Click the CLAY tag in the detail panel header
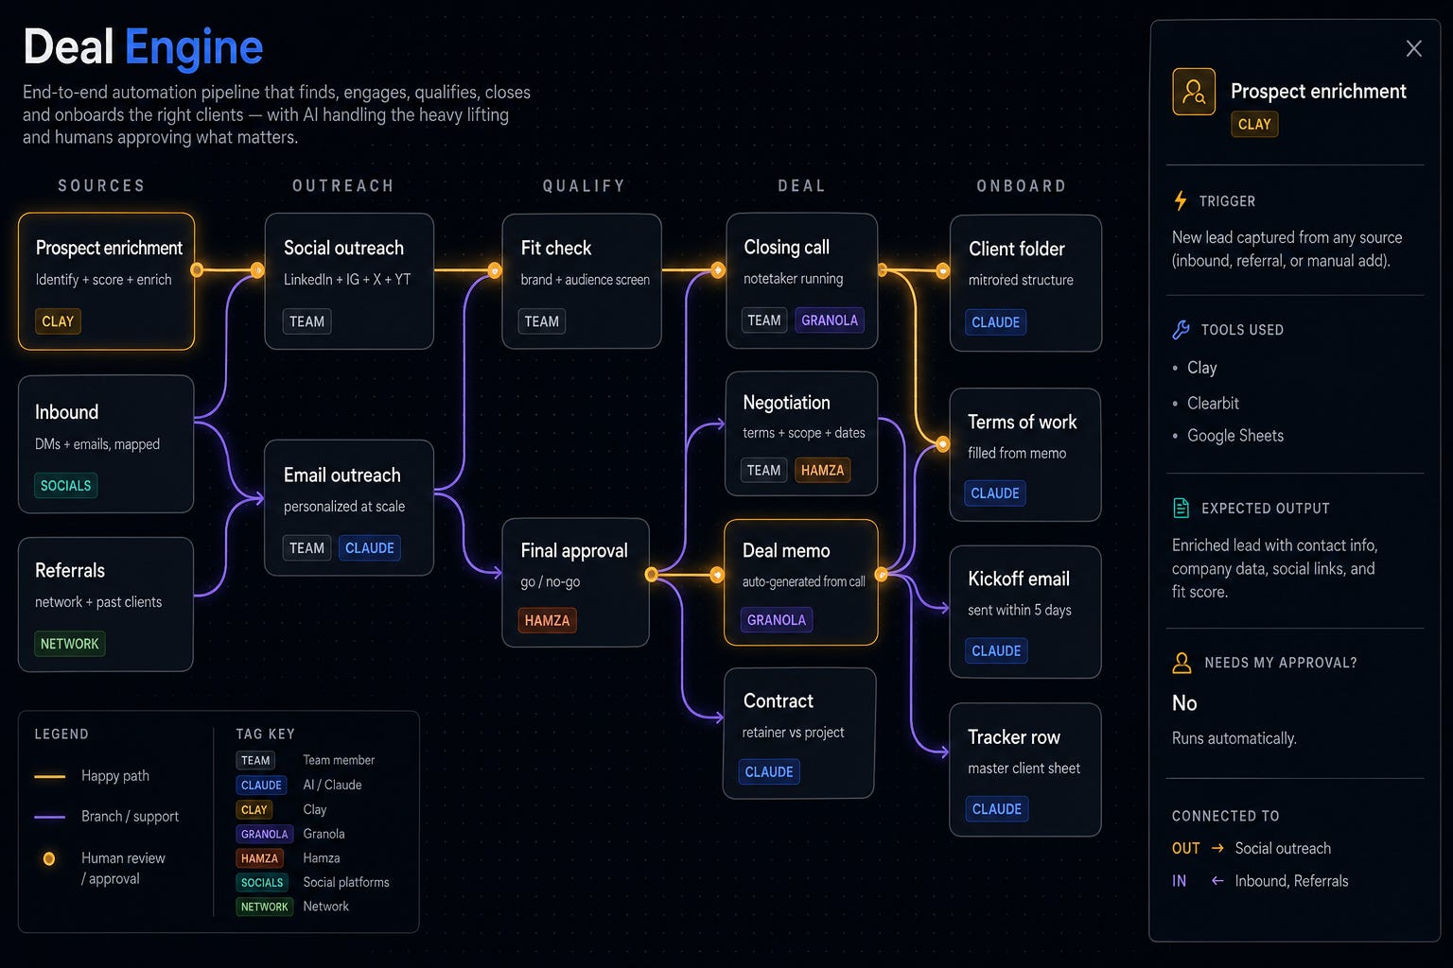1453x968 pixels. click(x=1254, y=124)
